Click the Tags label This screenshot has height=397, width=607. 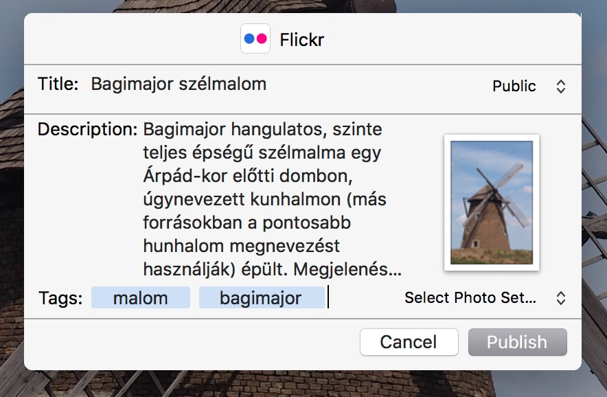pos(61,298)
